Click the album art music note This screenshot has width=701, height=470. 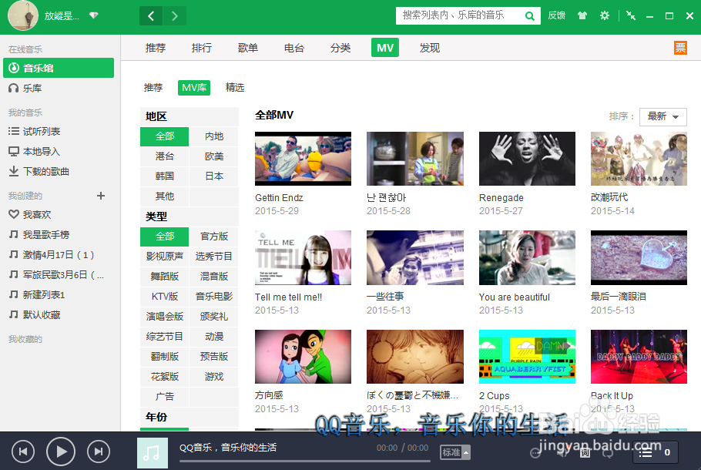click(x=153, y=453)
